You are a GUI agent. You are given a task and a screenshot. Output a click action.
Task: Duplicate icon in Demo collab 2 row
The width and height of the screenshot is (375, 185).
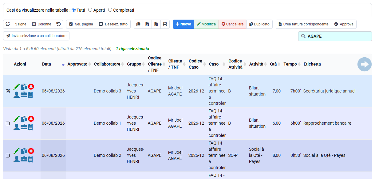point(24,151)
